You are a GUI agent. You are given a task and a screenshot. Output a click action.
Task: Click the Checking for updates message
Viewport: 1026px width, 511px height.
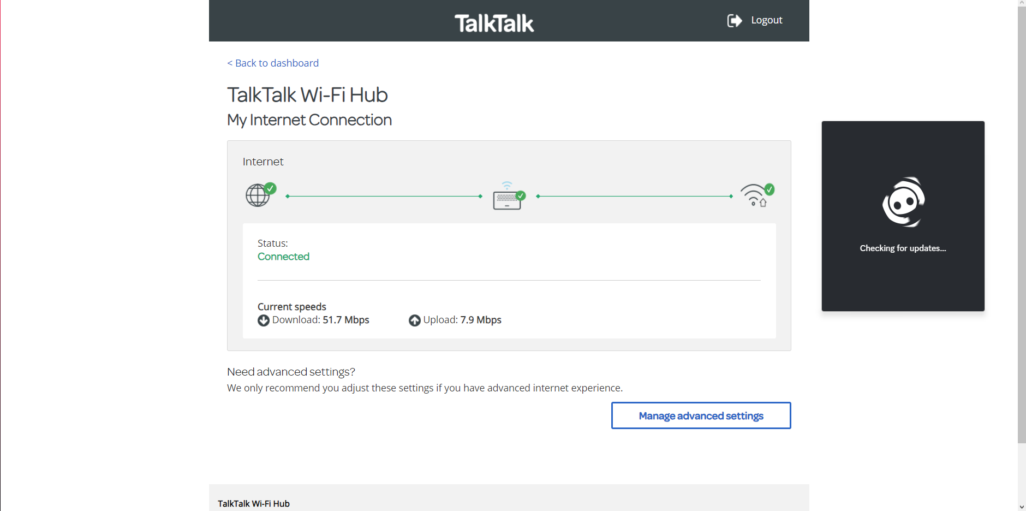(x=903, y=248)
